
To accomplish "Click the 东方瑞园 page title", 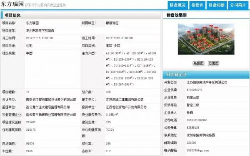I will coord(12,4).
